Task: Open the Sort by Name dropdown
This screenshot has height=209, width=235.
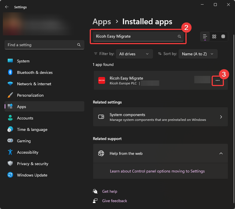Action: 198,54
